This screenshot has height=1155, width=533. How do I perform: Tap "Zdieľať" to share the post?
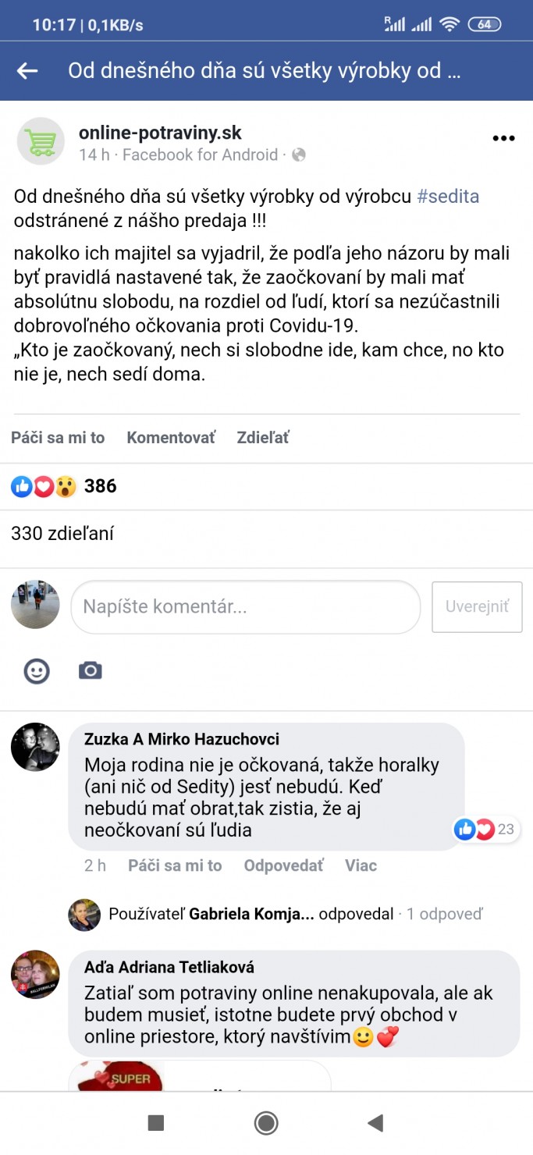point(263,438)
